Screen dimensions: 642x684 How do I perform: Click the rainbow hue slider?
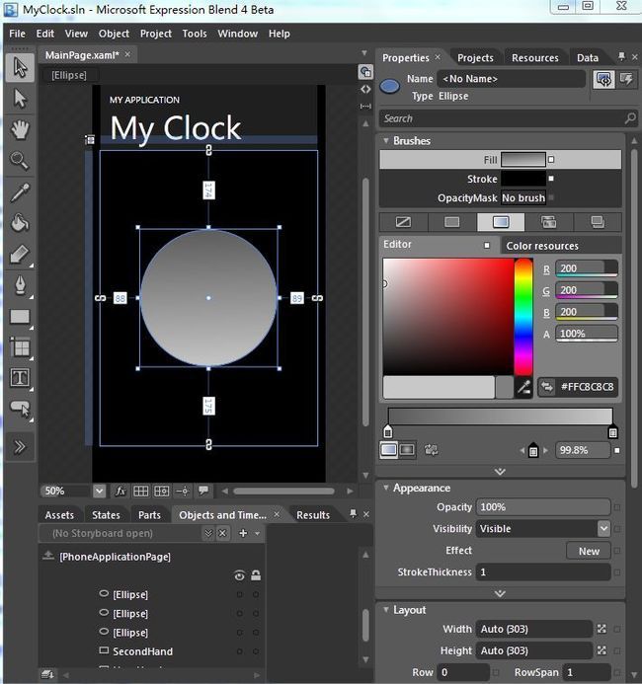[523, 317]
